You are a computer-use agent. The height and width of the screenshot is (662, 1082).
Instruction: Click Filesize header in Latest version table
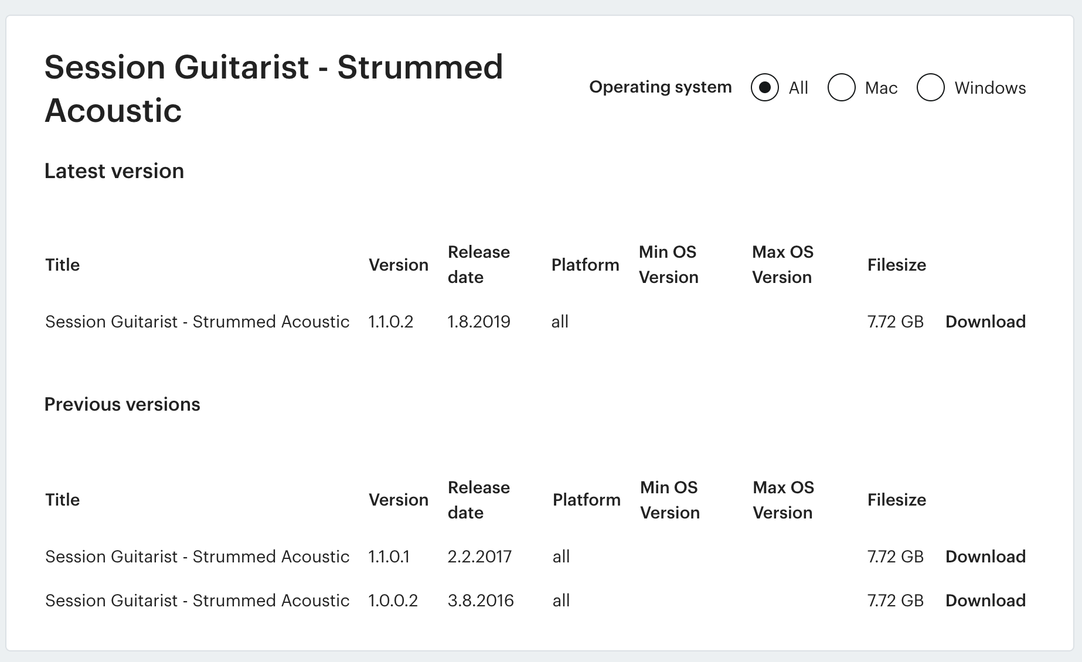tap(897, 265)
